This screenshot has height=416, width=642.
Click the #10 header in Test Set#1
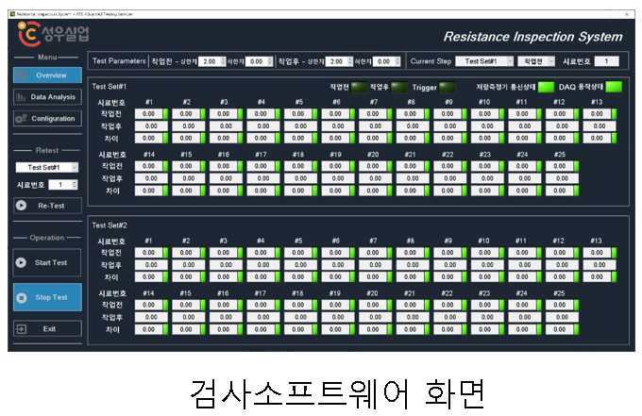click(x=484, y=102)
